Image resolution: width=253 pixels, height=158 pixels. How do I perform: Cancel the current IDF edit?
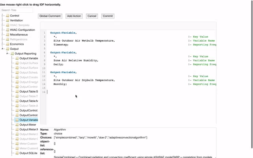(x=92, y=16)
